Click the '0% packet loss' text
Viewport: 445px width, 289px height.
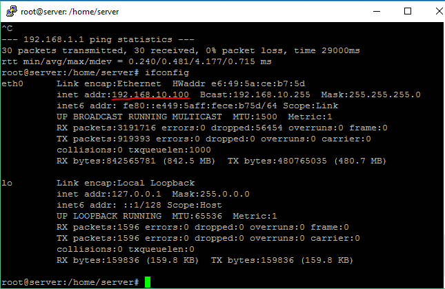(x=244, y=50)
